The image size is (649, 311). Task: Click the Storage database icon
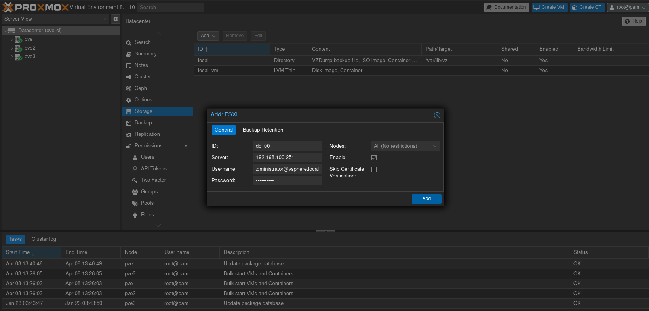[129, 112]
